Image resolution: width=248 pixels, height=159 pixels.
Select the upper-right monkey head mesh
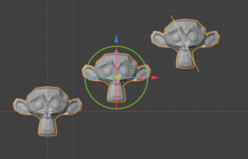tap(185, 43)
